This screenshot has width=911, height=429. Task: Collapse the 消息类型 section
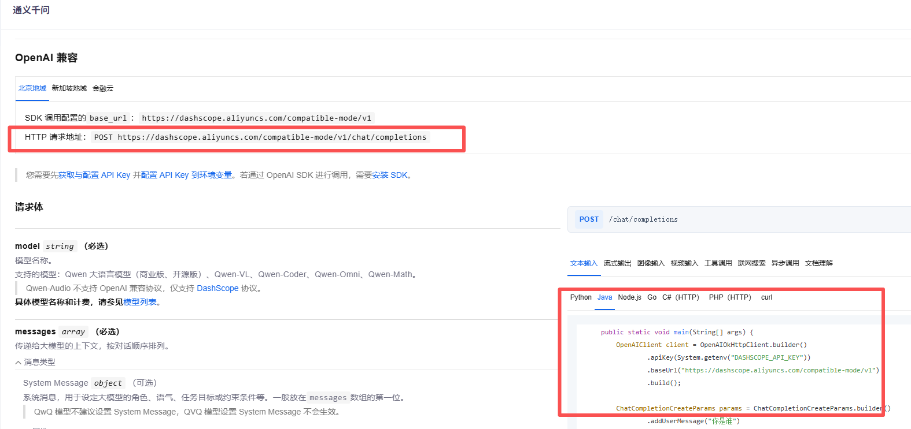coord(35,362)
